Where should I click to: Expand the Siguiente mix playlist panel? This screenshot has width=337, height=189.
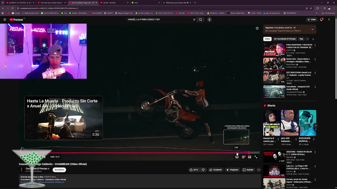[x=313, y=29]
